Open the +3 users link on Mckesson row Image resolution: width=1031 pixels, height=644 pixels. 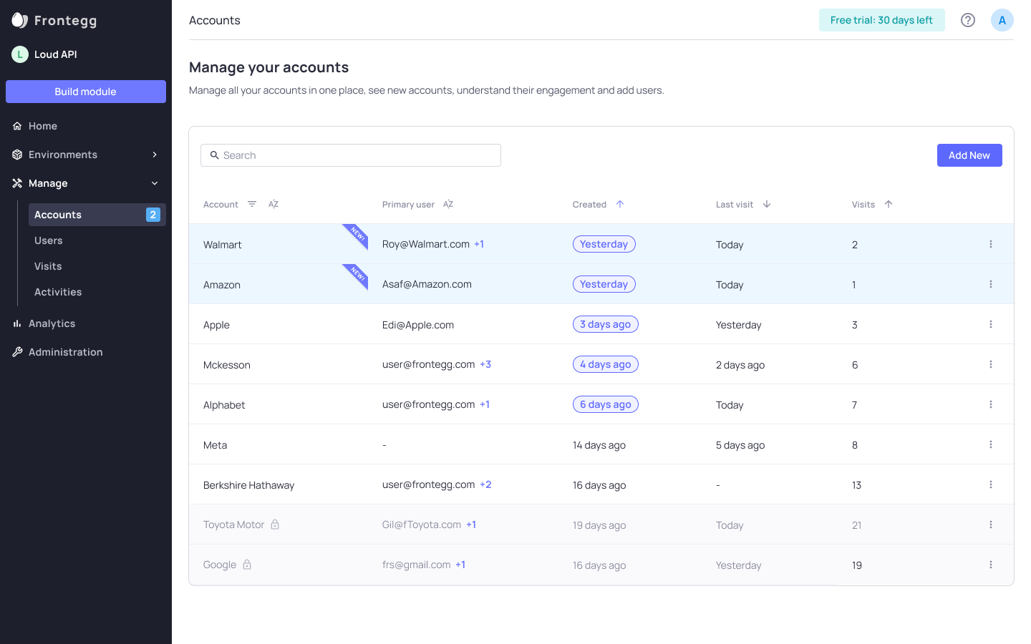click(x=486, y=364)
